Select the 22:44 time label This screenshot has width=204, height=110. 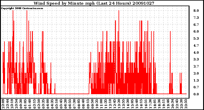click(x=8, y=104)
